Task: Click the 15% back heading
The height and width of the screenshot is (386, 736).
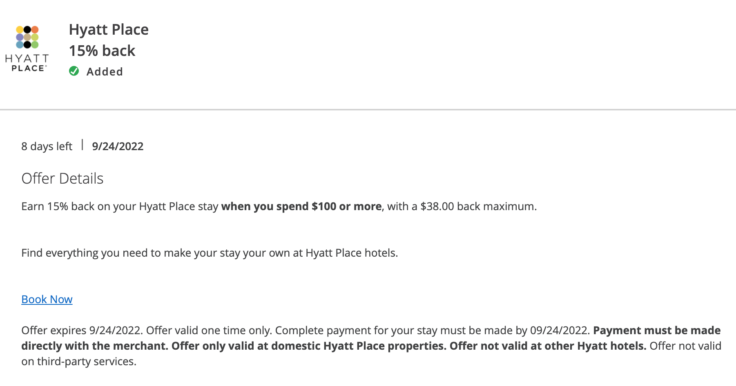Action: [102, 51]
